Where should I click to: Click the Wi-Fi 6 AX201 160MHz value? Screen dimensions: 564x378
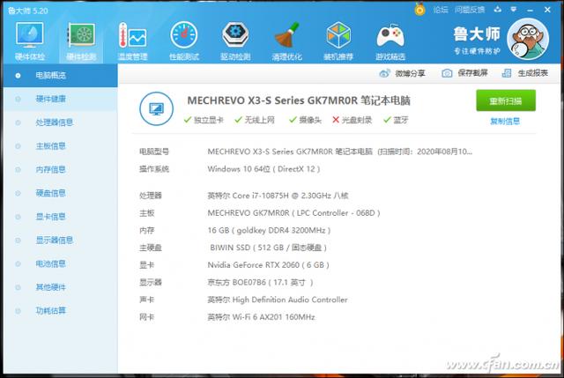coord(261,317)
